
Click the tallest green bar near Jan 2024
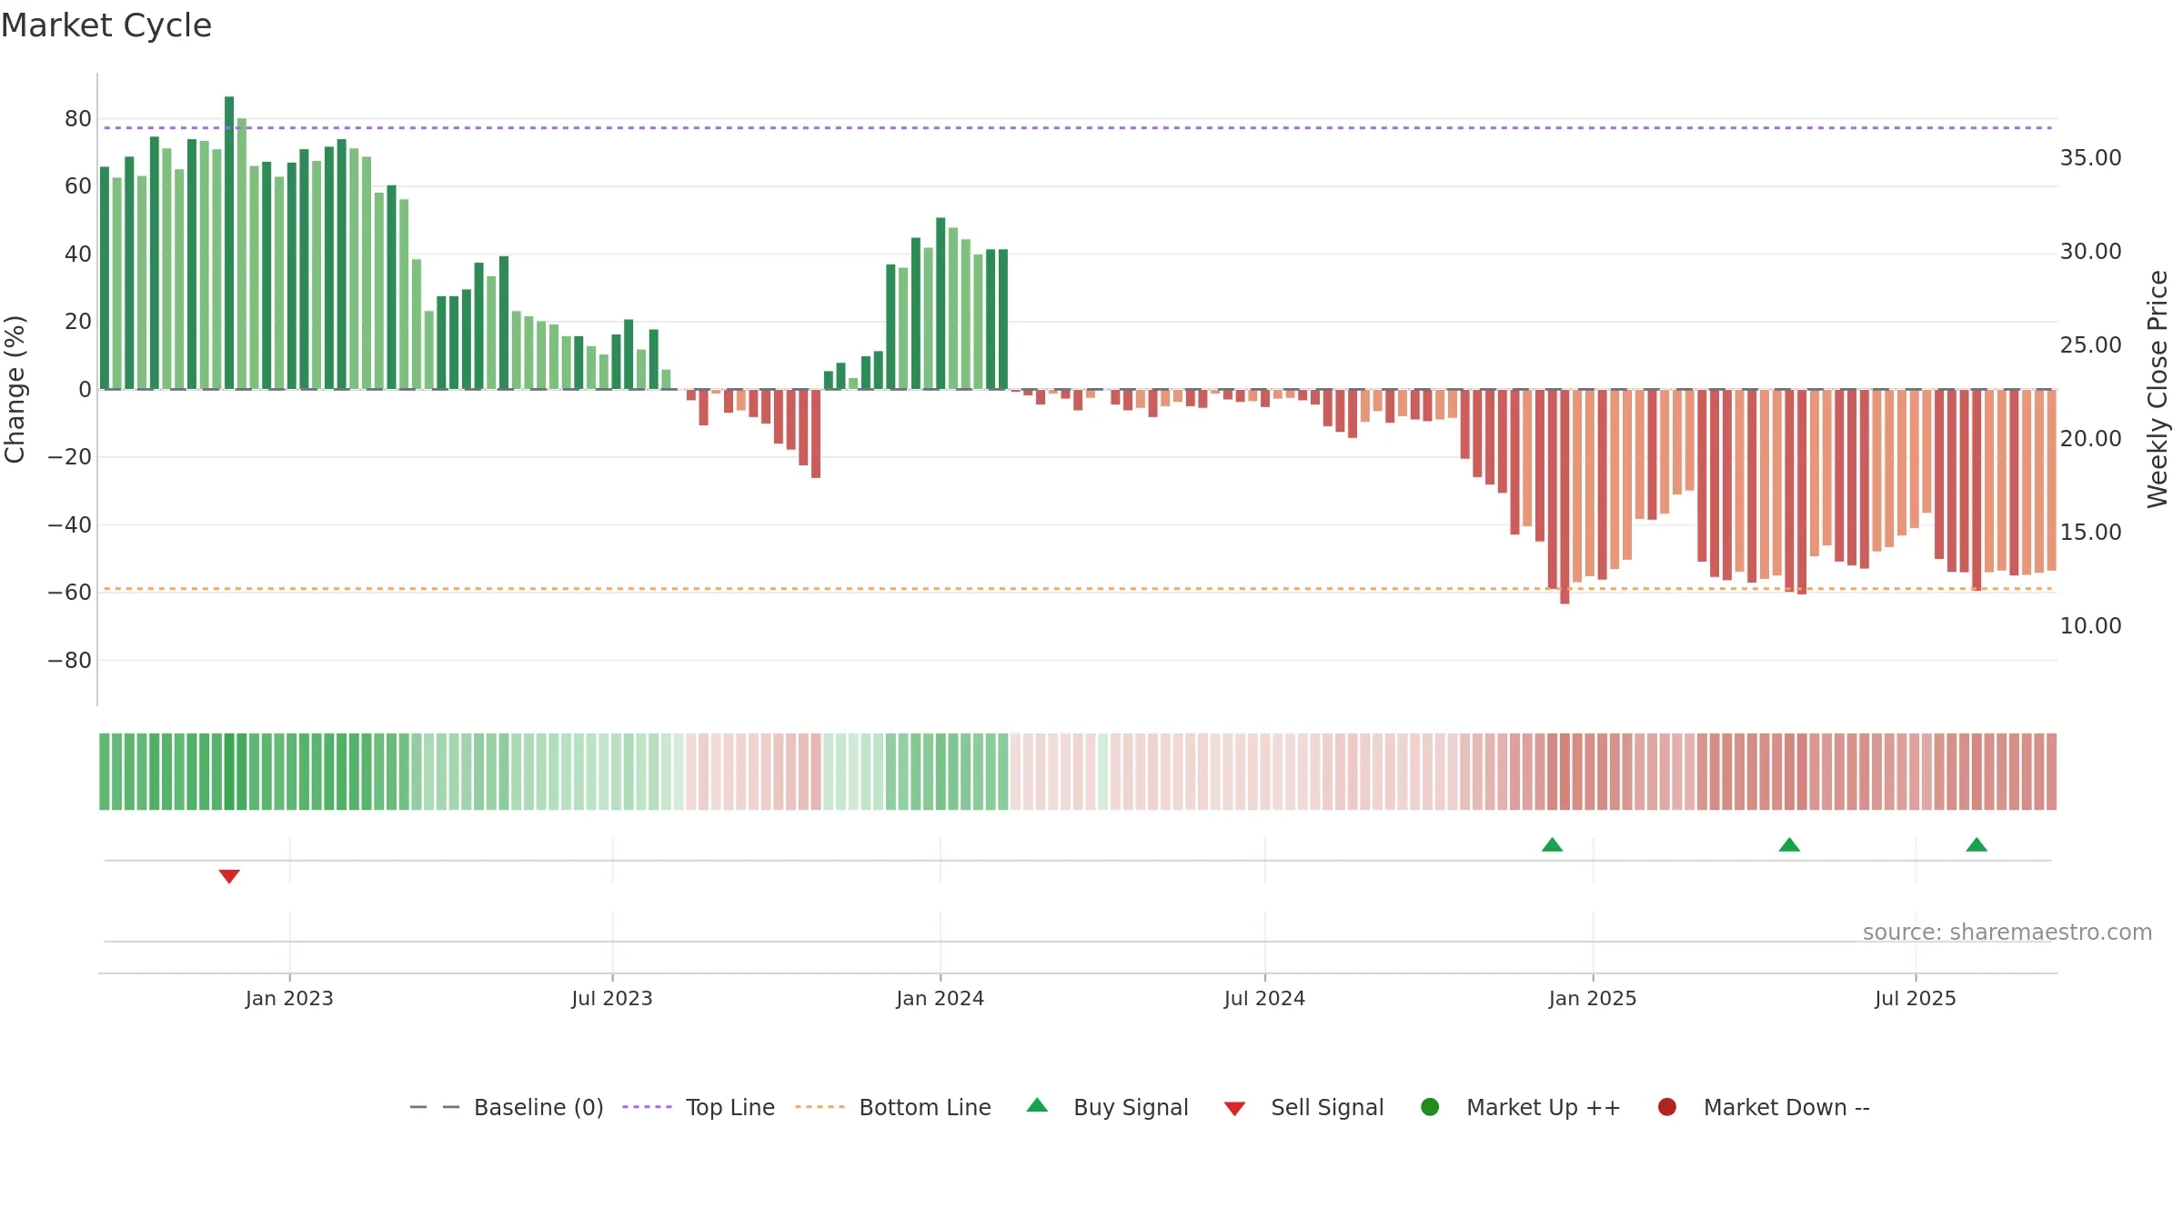(941, 304)
